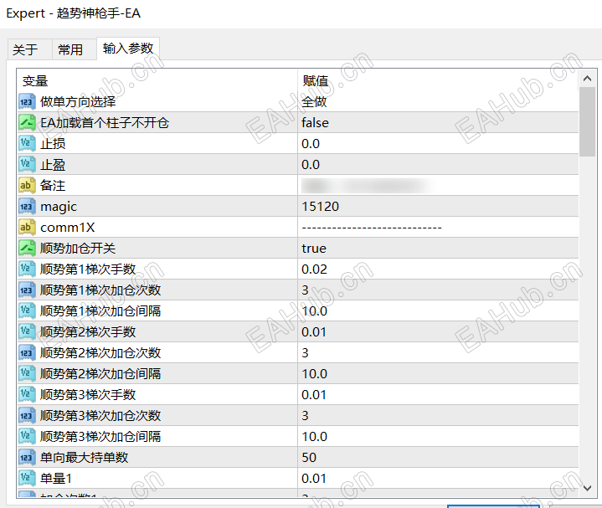The image size is (602, 508).
Task: Edit 顺势第3梯次加仓次数 value 3
Action: (x=438, y=416)
